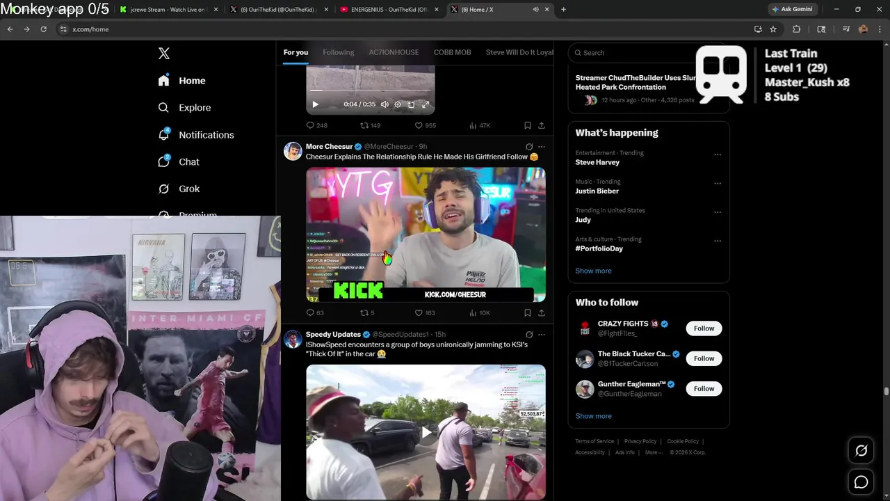Open a new browser tab
The height and width of the screenshot is (501, 890).
click(563, 10)
